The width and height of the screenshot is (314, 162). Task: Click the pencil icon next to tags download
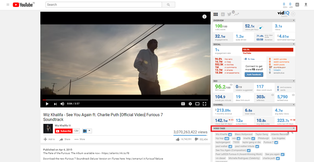point(292,133)
